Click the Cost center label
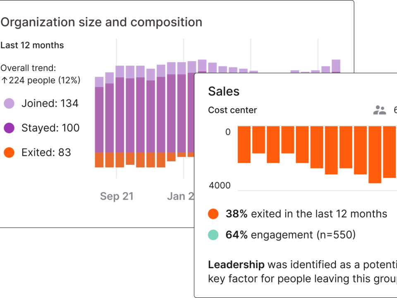Viewport: 397px width, 298px height. (x=232, y=110)
